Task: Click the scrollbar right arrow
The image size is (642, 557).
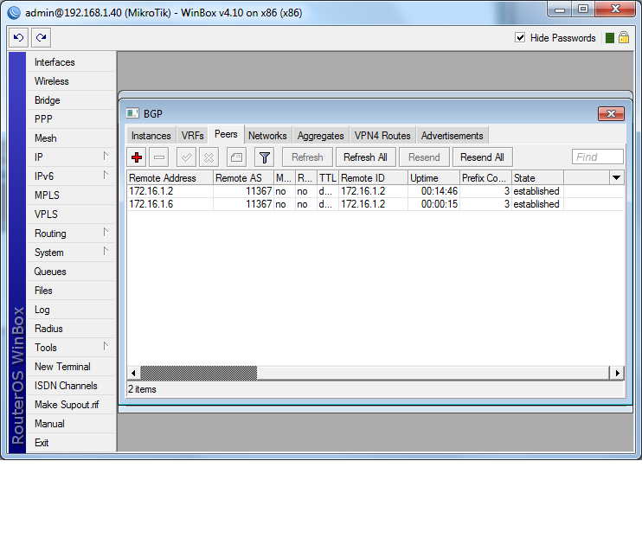Action: click(617, 373)
